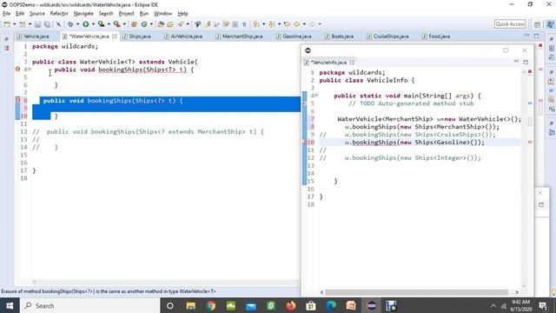Open the External Tools dropdown arrow

pyautogui.click(x=124, y=24)
